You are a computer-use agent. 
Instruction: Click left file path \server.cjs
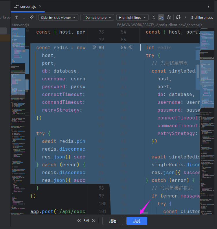click(20, 25)
